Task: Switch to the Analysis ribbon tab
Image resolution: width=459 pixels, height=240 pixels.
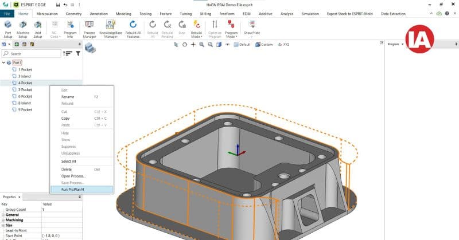Action: click(x=286, y=14)
